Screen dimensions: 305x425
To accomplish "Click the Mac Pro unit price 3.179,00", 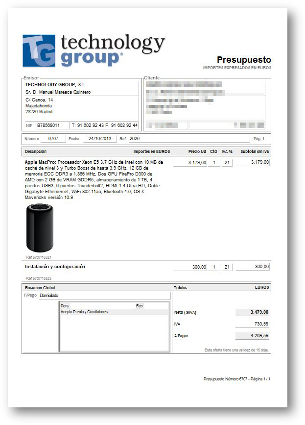I will pos(189,162).
